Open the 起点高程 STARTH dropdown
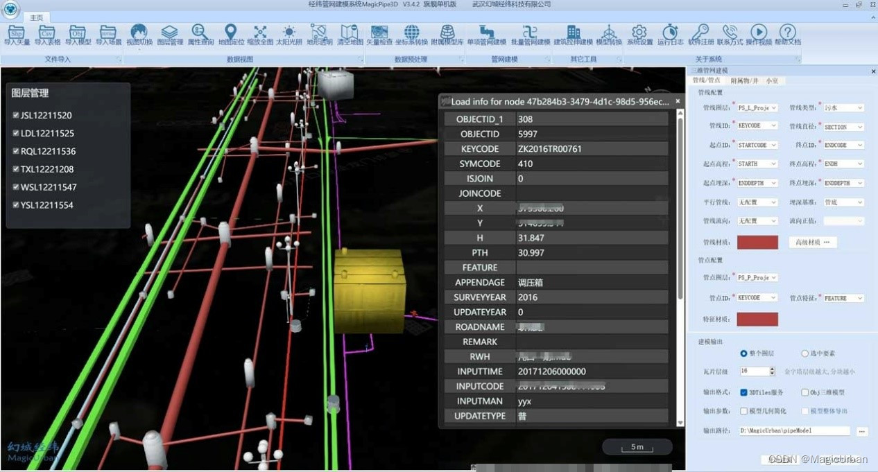This screenshot has height=472, width=878. (757, 164)
